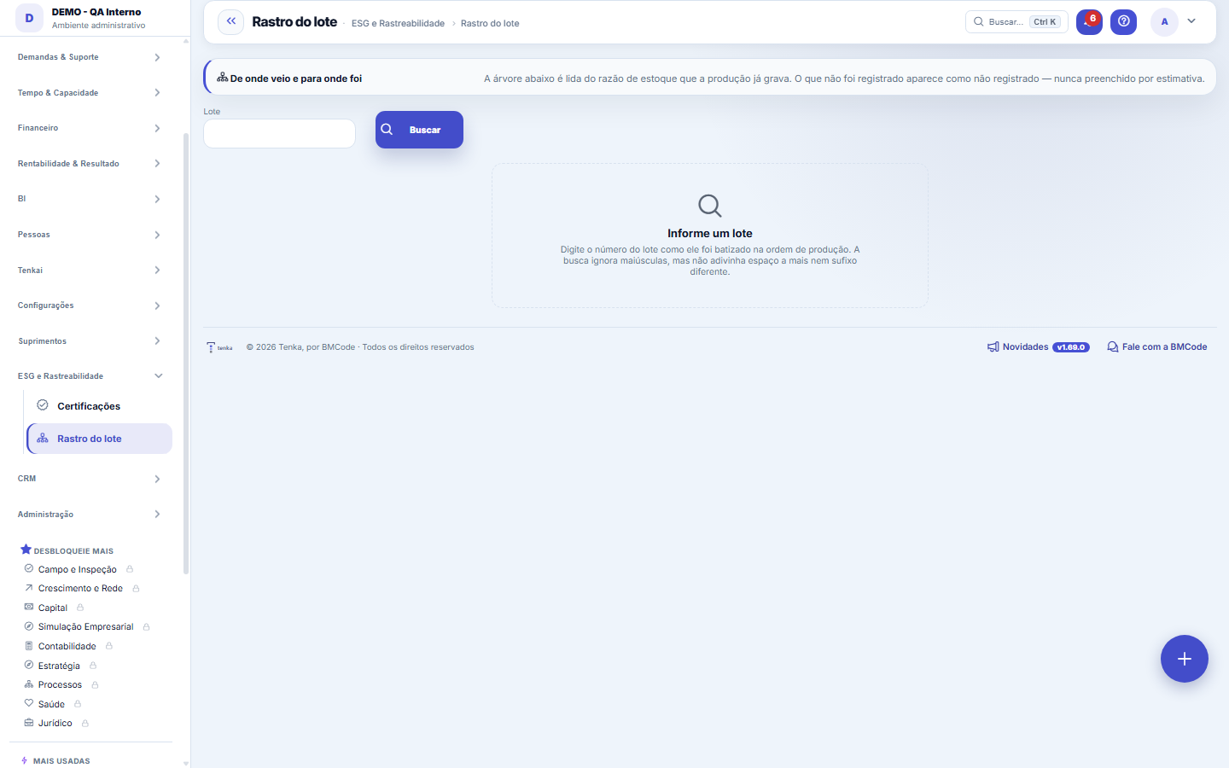Expand the Financeiro menu section
The height and width of the screenshot is (768, 1229).
tap(89, 128)
